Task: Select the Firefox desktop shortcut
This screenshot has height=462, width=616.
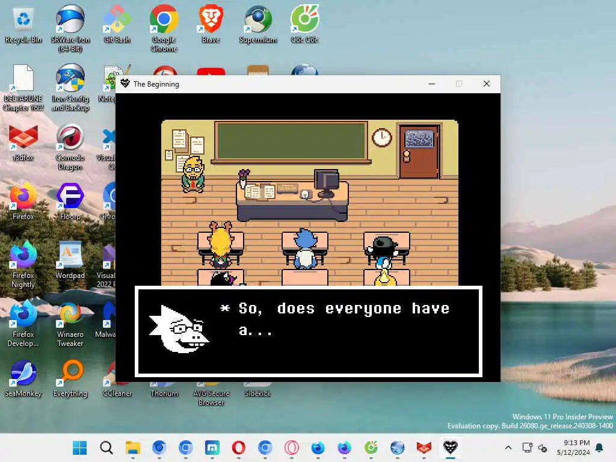Action: coord(23,201)
